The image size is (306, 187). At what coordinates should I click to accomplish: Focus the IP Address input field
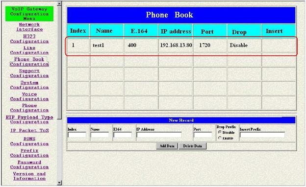coord(159,135)
